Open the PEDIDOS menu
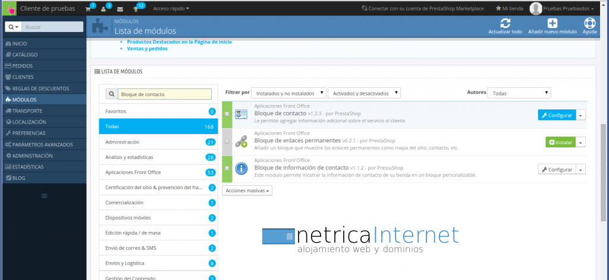609x280 pixels. [44, 66]
